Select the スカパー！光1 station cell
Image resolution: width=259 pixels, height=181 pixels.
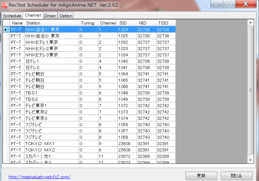coord(51,156)
